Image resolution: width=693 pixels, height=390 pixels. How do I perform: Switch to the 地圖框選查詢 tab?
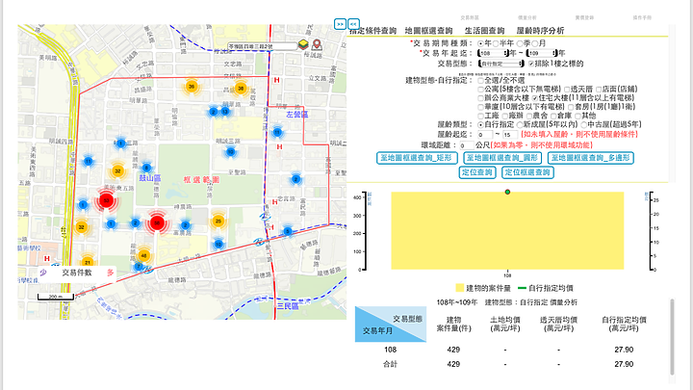click(428, 31)
